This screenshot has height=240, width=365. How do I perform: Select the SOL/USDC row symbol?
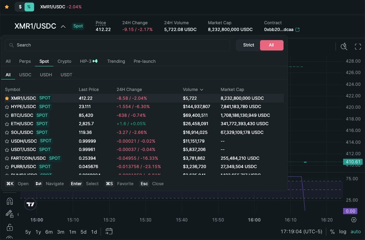tap(22, 132)
